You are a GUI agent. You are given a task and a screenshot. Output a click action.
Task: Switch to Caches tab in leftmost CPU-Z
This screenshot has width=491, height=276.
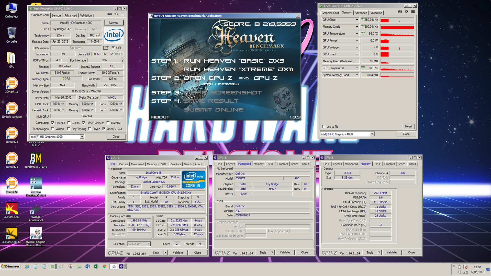tap(124, 164)
